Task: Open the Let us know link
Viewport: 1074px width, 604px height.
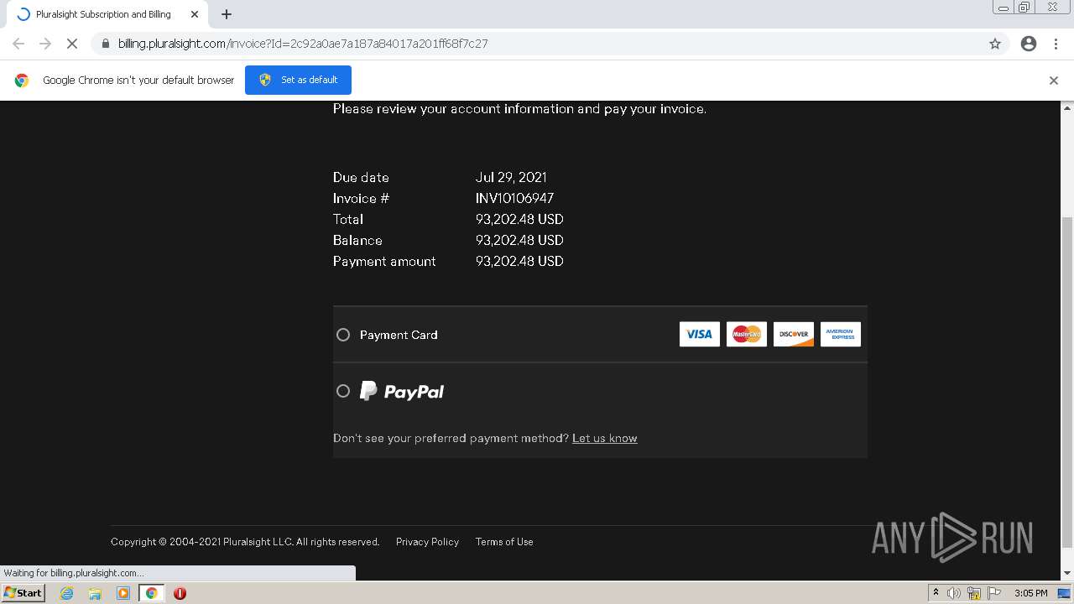Action: coord(605,438)
